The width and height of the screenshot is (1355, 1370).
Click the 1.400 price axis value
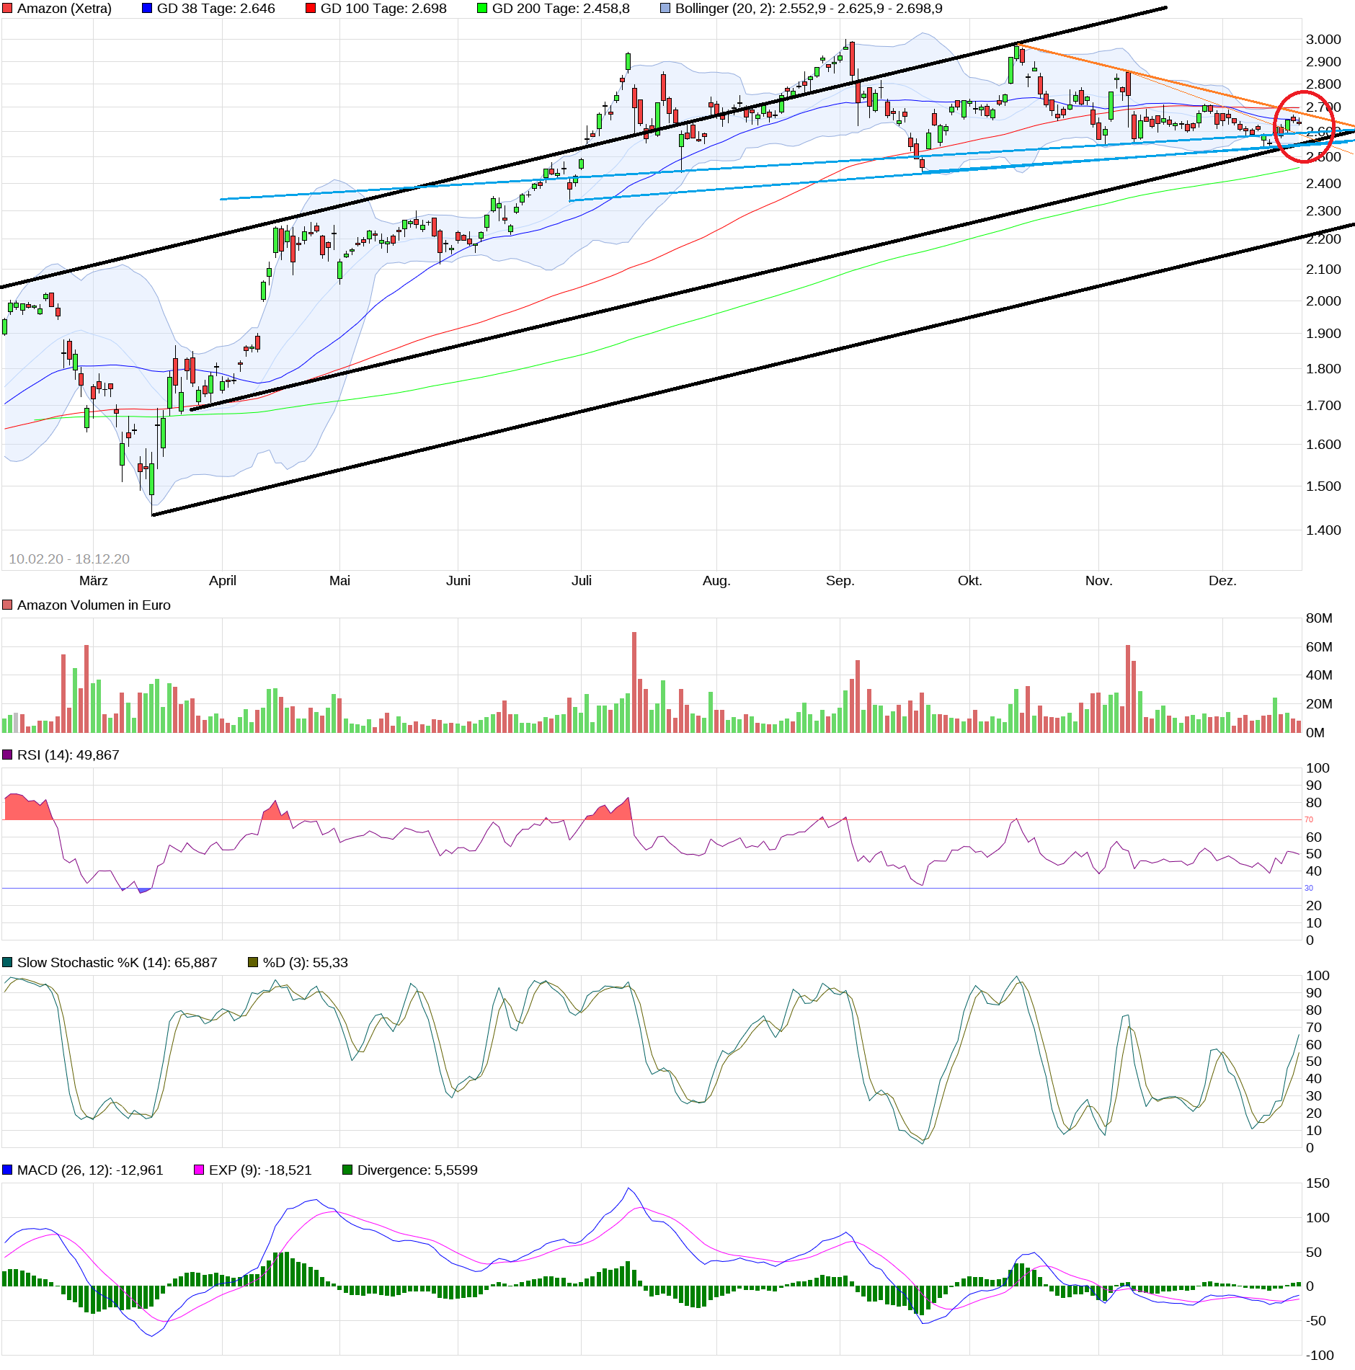(x=1323, y=530)
